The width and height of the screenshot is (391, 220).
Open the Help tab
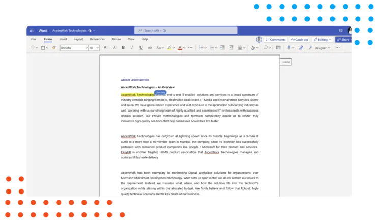(x=145, y=39)
